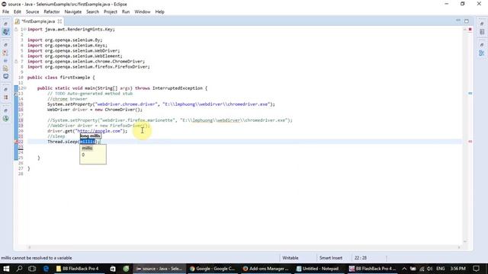
Task: Restore the left stack above Package Explorer
Action: [x=5, y=24]
